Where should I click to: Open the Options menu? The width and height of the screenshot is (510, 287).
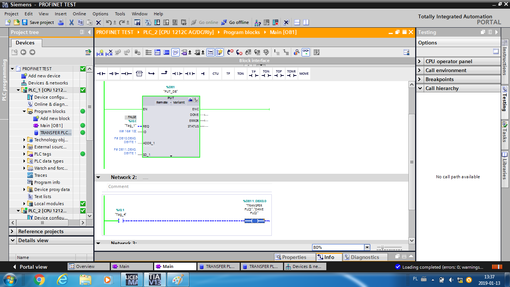pyautogui.click(x=100, y=14)
